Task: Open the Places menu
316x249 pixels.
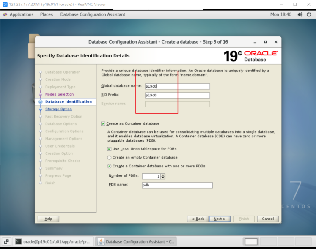Action: click(x=47, y=14)
